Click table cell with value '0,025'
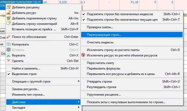 point(70,2)
